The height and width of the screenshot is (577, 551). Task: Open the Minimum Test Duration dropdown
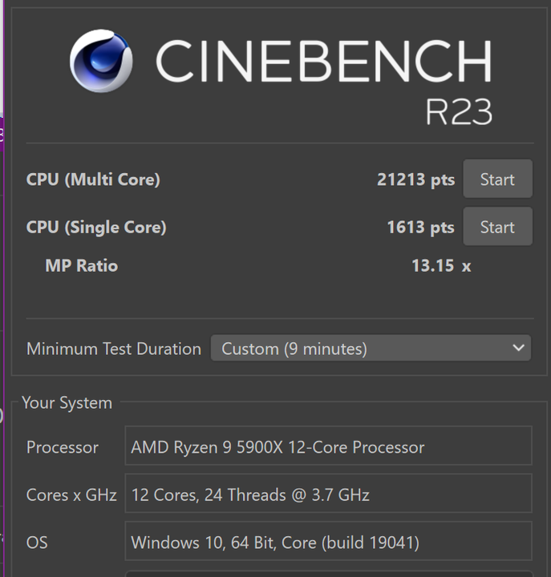point(371,348)
